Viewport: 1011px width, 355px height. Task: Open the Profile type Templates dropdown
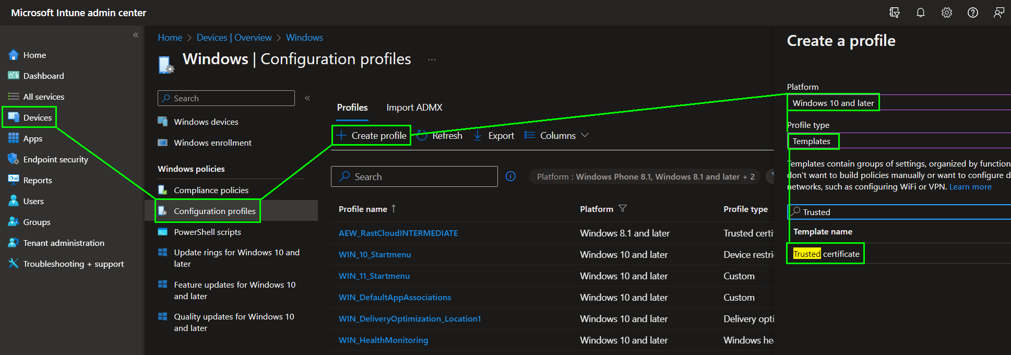point(898,141)
